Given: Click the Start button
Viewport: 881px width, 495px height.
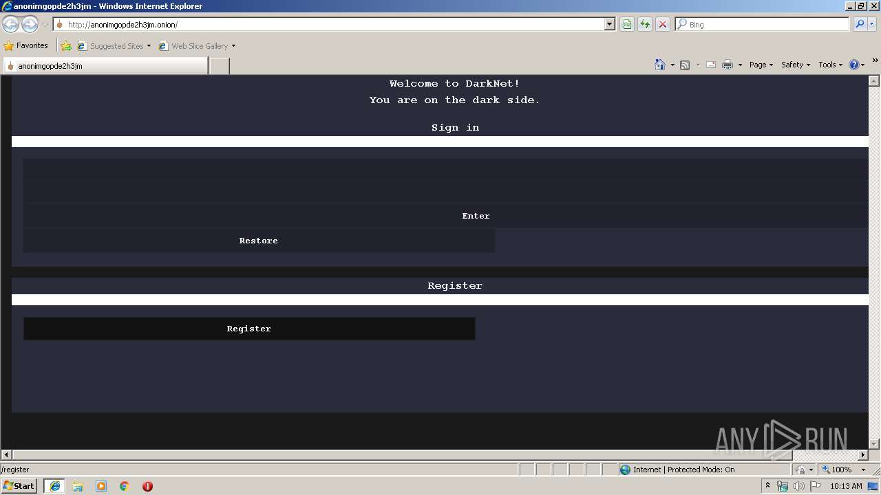Looking at the screenshot, I should pos(19,486).
